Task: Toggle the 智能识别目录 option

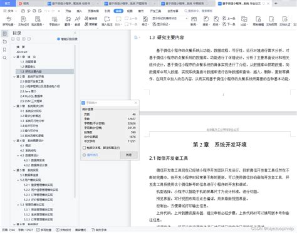Action: 67,39
